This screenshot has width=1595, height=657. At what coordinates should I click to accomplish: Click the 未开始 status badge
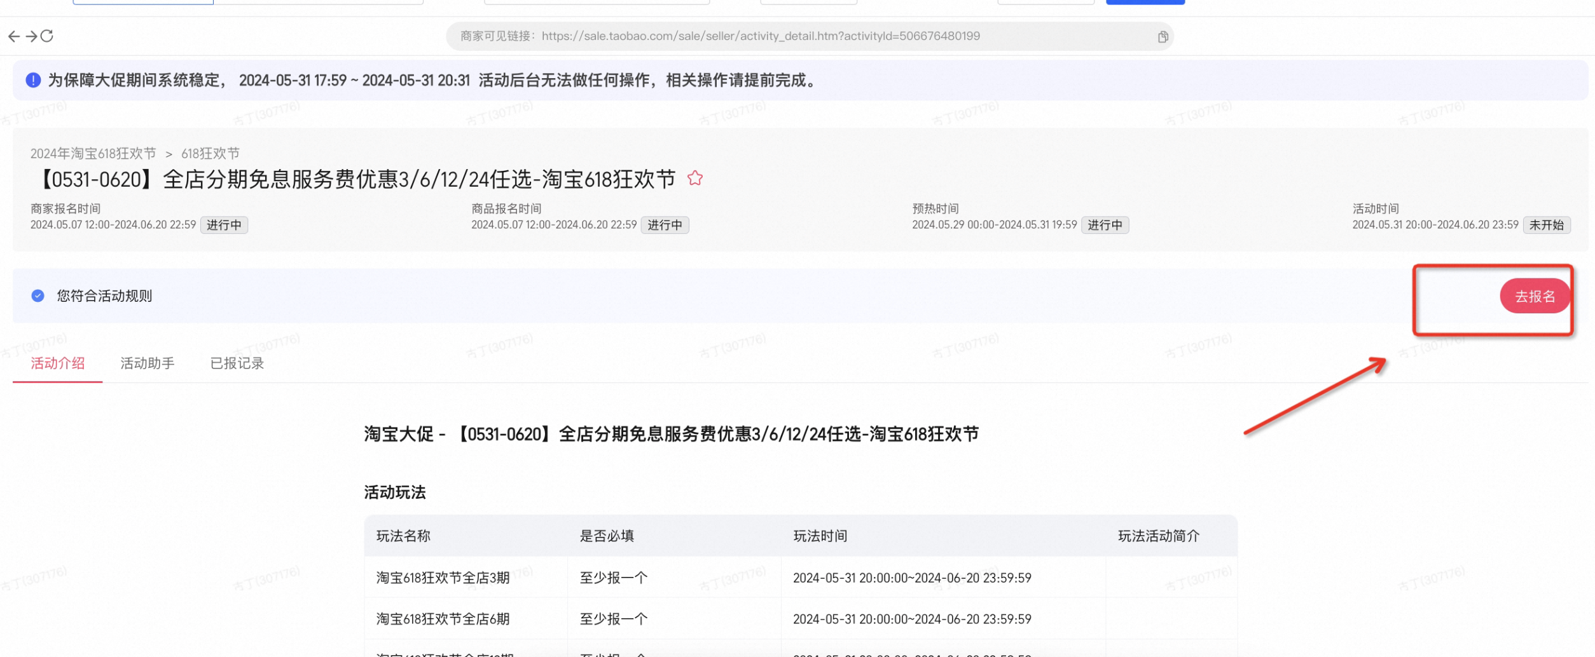(1547, 225)
